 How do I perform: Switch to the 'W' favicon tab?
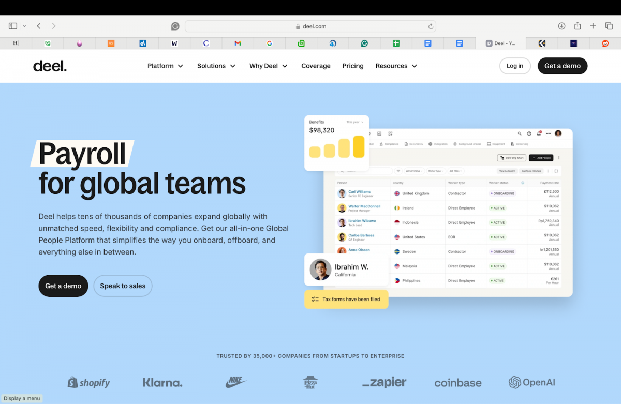(x=174, y=43)
